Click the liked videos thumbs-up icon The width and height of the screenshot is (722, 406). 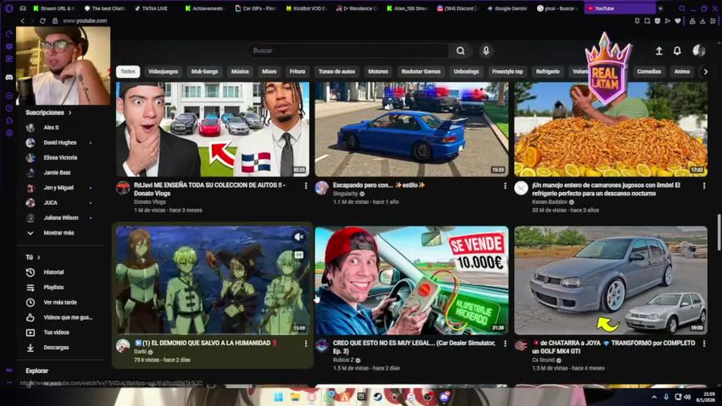click(31, 317)
